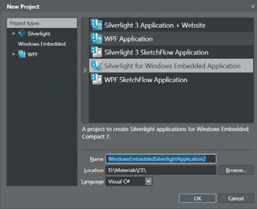Choose WPF SketchFlow Application template
257x209 pixels.
tap(171, 80)
